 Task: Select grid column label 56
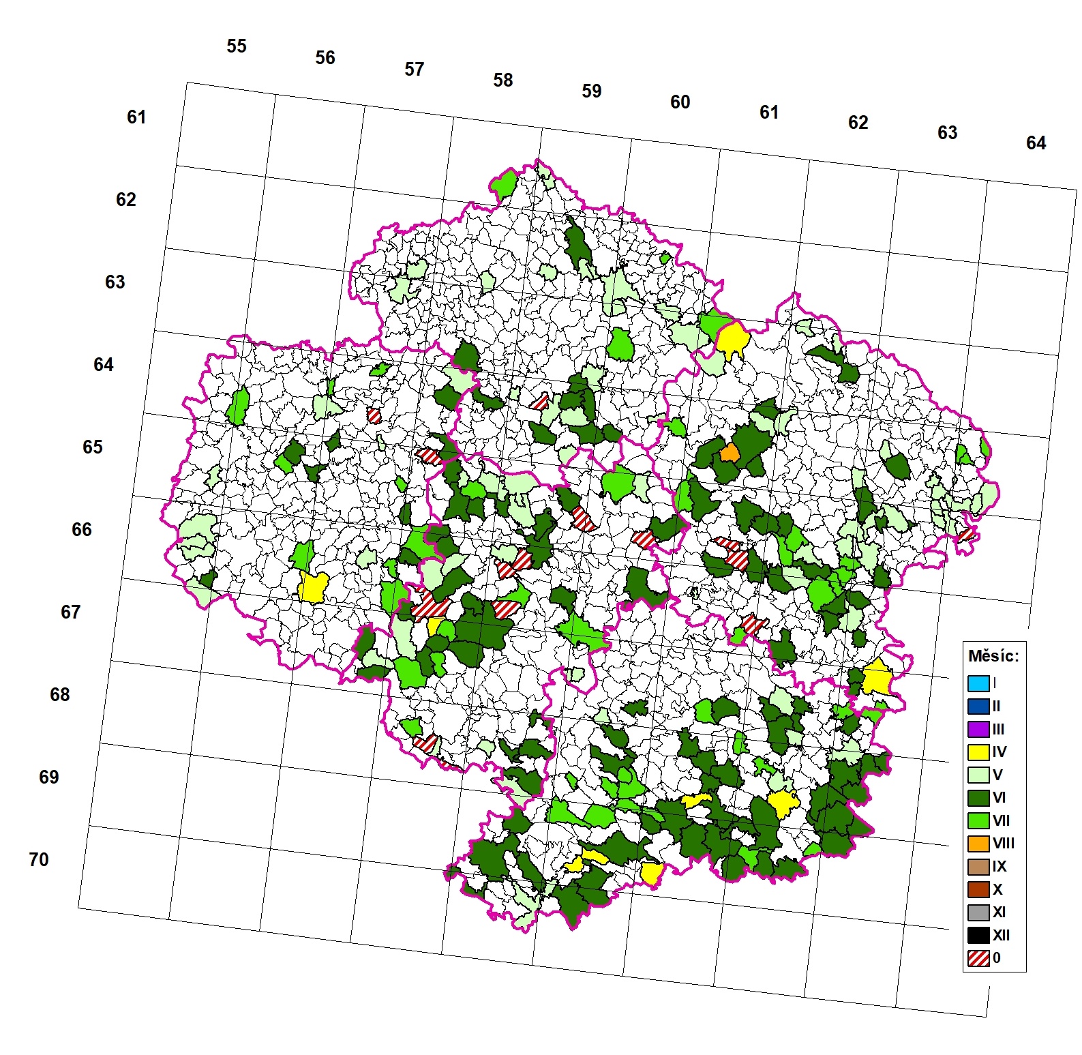[325, 58]
